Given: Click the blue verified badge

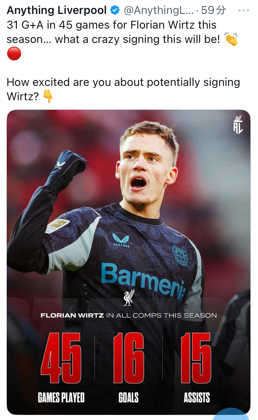Looking at the screenshot, I should [115, 10].
